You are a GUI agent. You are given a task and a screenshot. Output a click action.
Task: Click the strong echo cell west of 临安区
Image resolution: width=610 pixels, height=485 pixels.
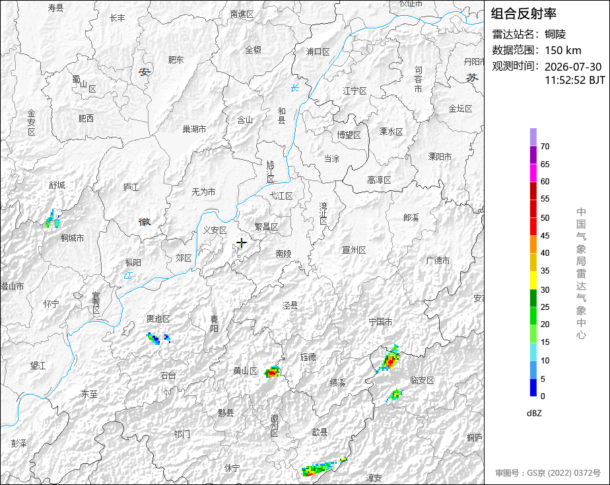(390, 359)
